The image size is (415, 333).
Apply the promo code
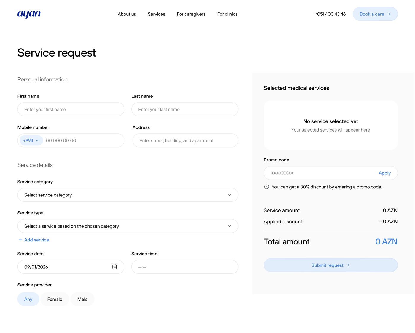[x=384, y=173]
